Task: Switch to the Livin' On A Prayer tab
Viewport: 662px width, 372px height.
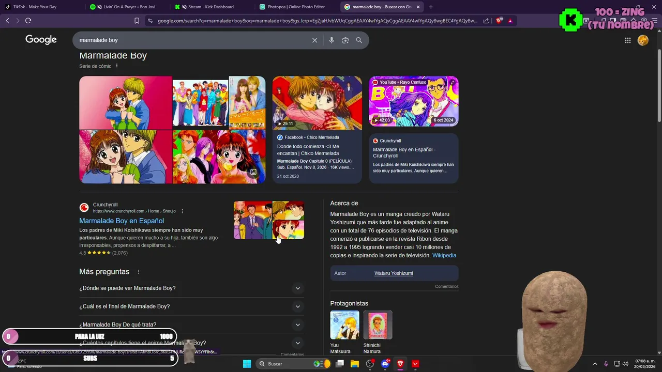Action: click(127, 7)
